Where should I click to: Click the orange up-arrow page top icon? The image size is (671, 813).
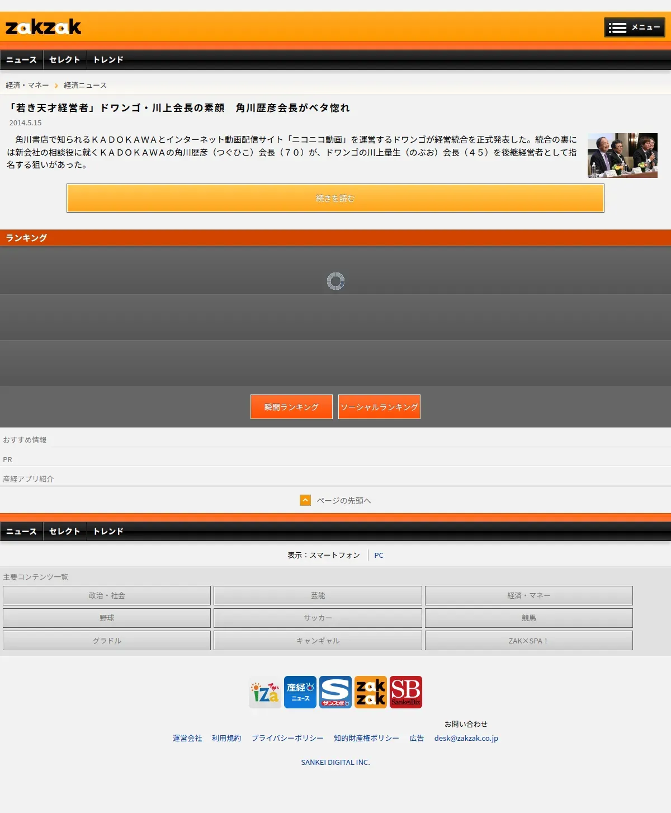click(305, 500)
